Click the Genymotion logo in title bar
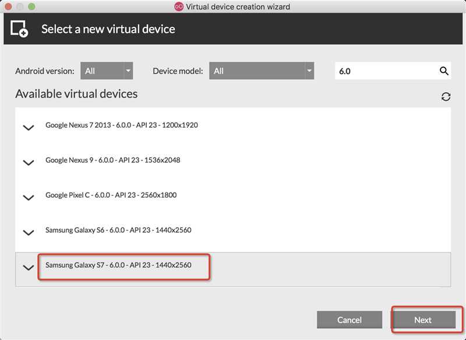This screenshot has width=466, height=340. click(179, 6)
